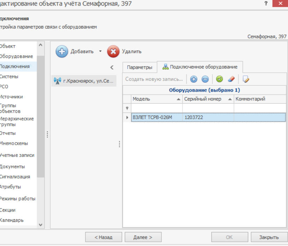Click the Закрыть button
This screenshot has width=288, height=246.
269,237
